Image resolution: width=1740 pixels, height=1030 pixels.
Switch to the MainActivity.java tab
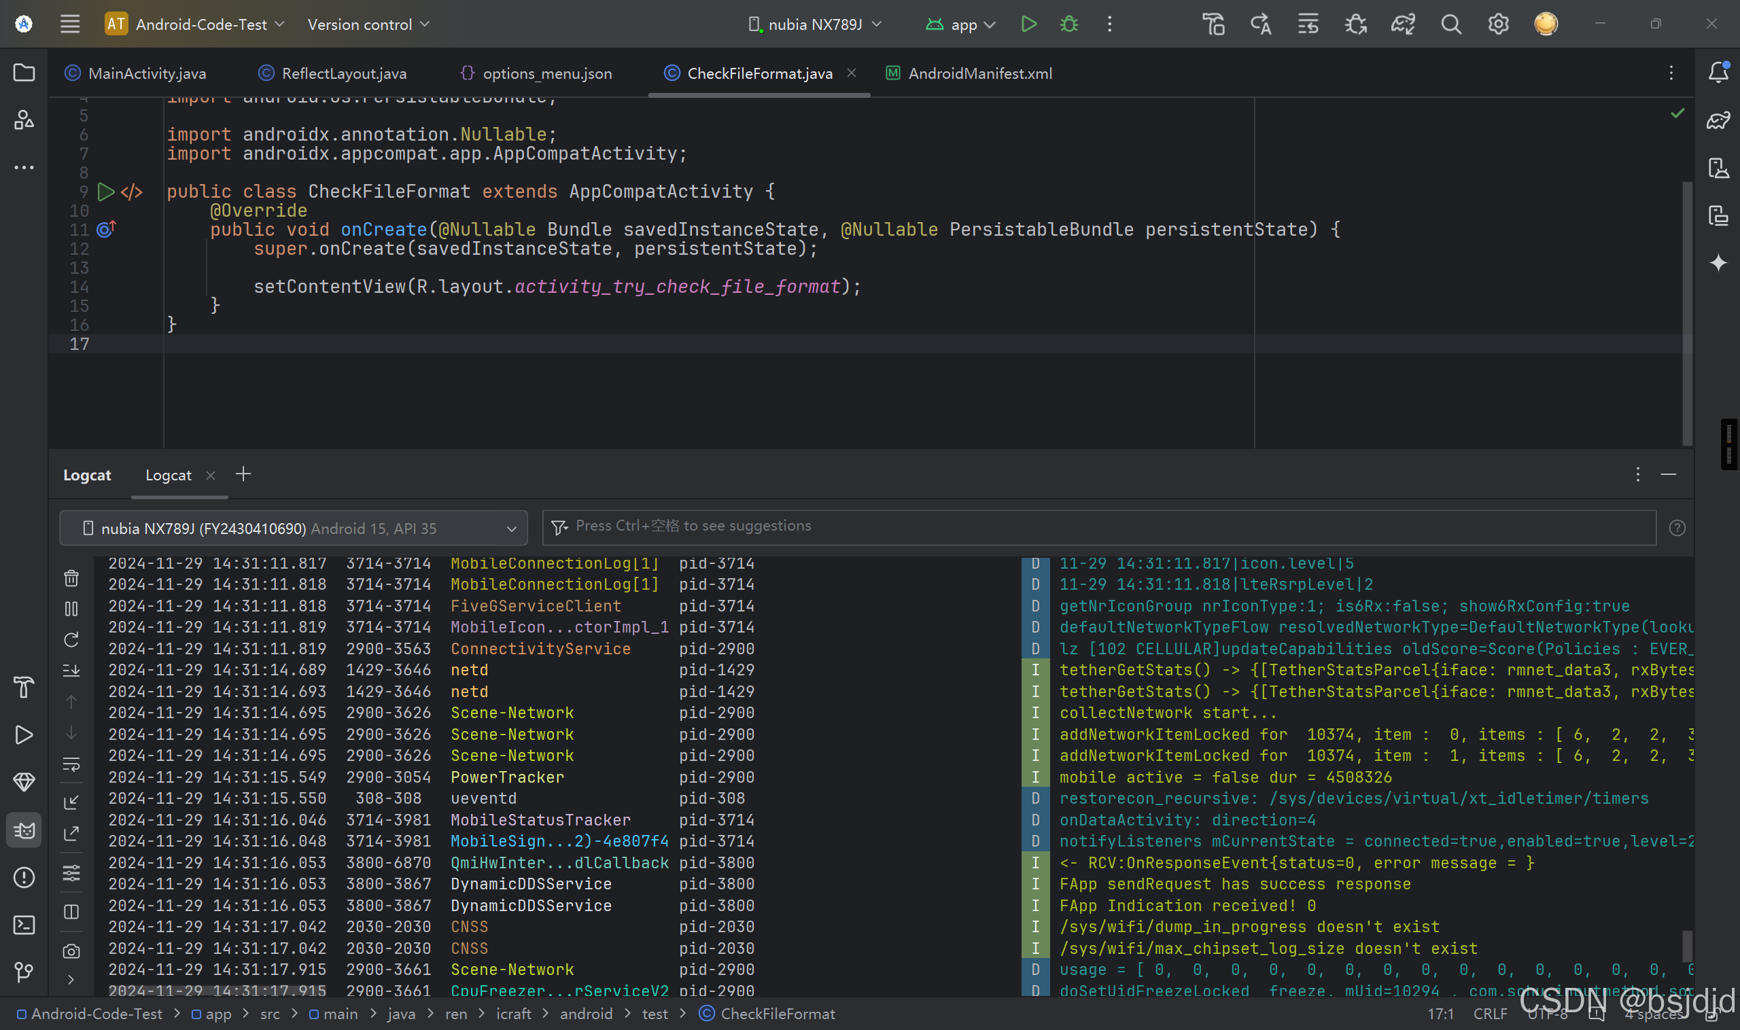147,73
